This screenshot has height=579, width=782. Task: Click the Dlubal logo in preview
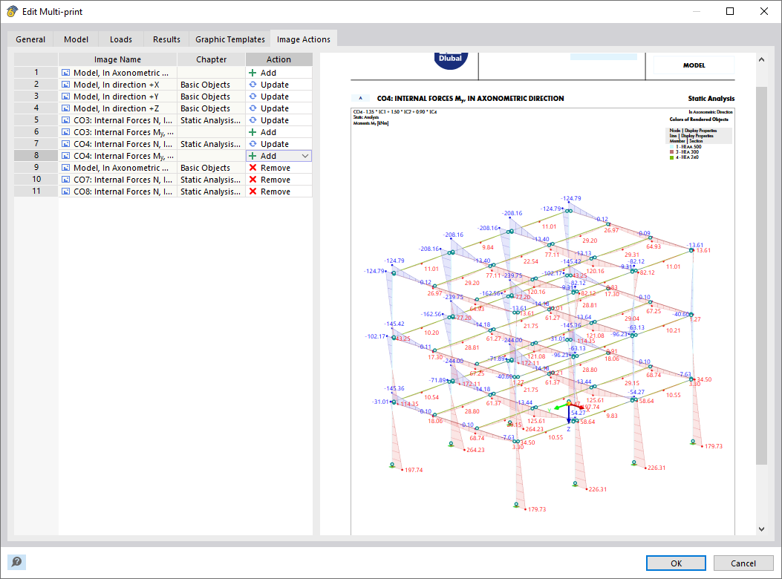point(450,60)
